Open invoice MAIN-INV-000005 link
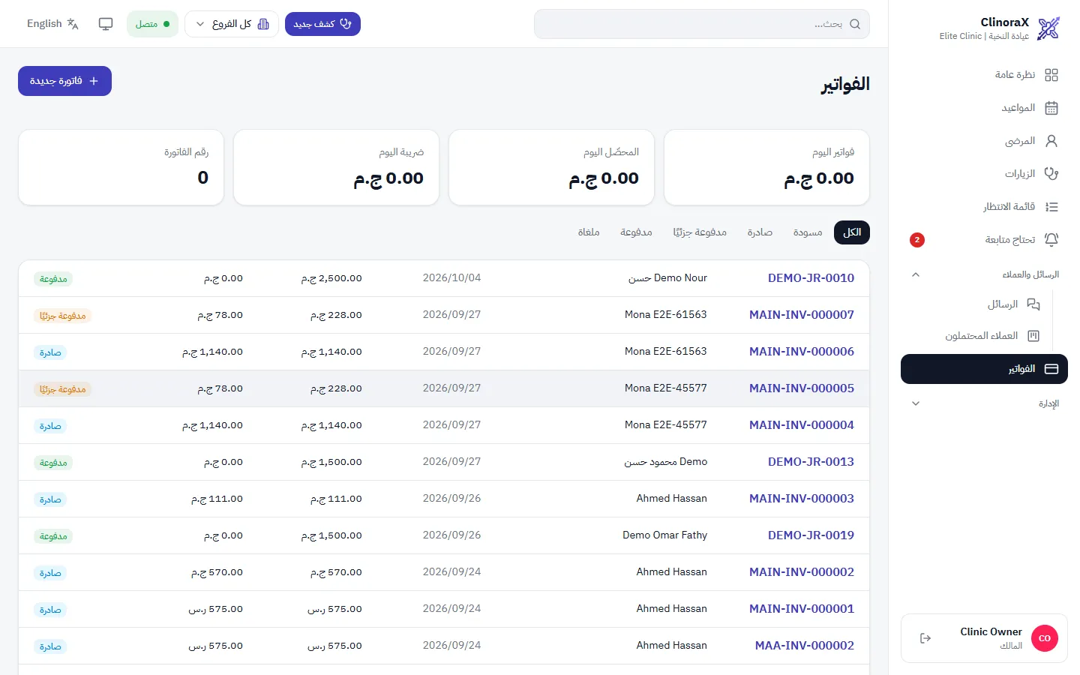 pyautogui.click(x=802, y=388)
